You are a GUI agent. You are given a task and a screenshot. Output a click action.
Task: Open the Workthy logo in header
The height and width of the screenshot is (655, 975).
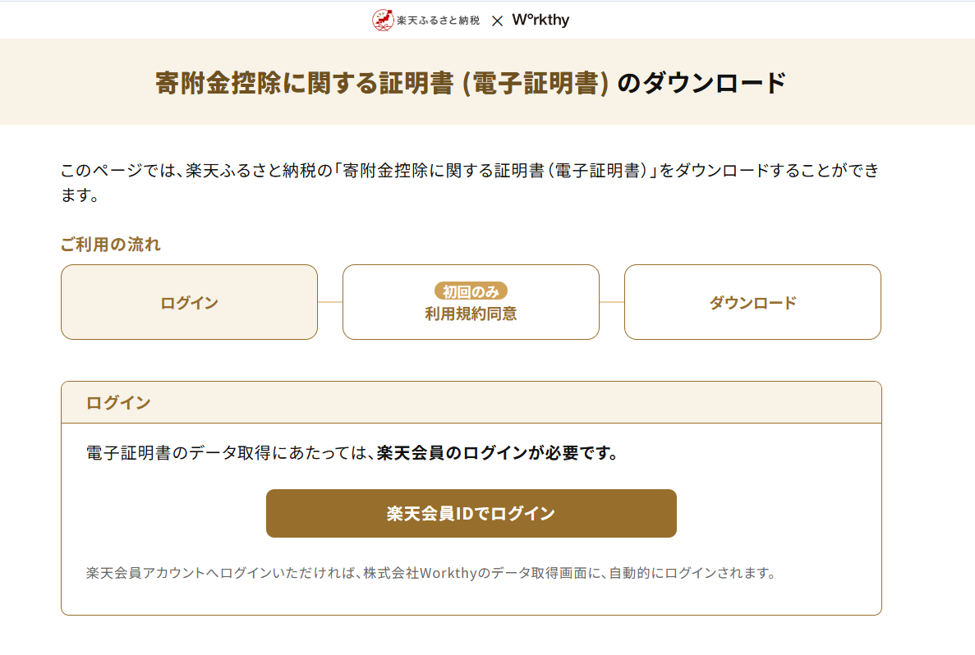(x=540, y=21)
